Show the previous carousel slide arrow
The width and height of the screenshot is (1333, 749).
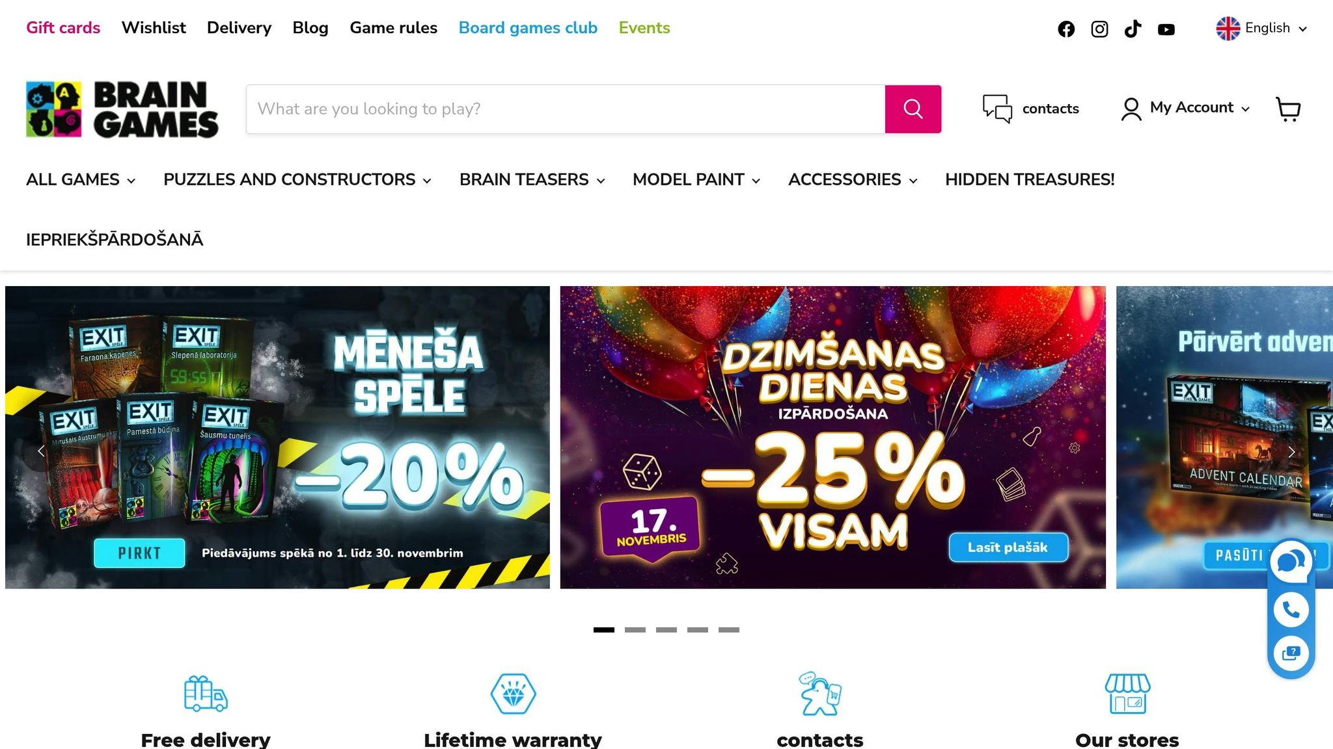(41, 451)
